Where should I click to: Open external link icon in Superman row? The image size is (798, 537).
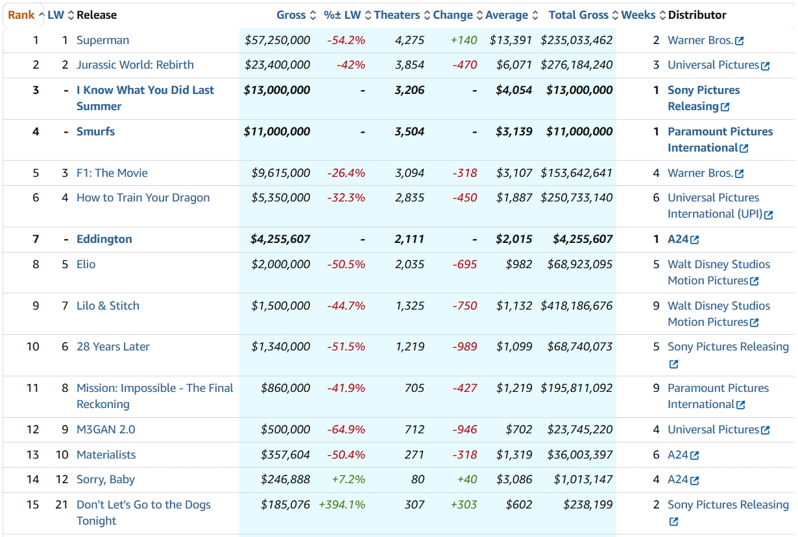(740, 41)
